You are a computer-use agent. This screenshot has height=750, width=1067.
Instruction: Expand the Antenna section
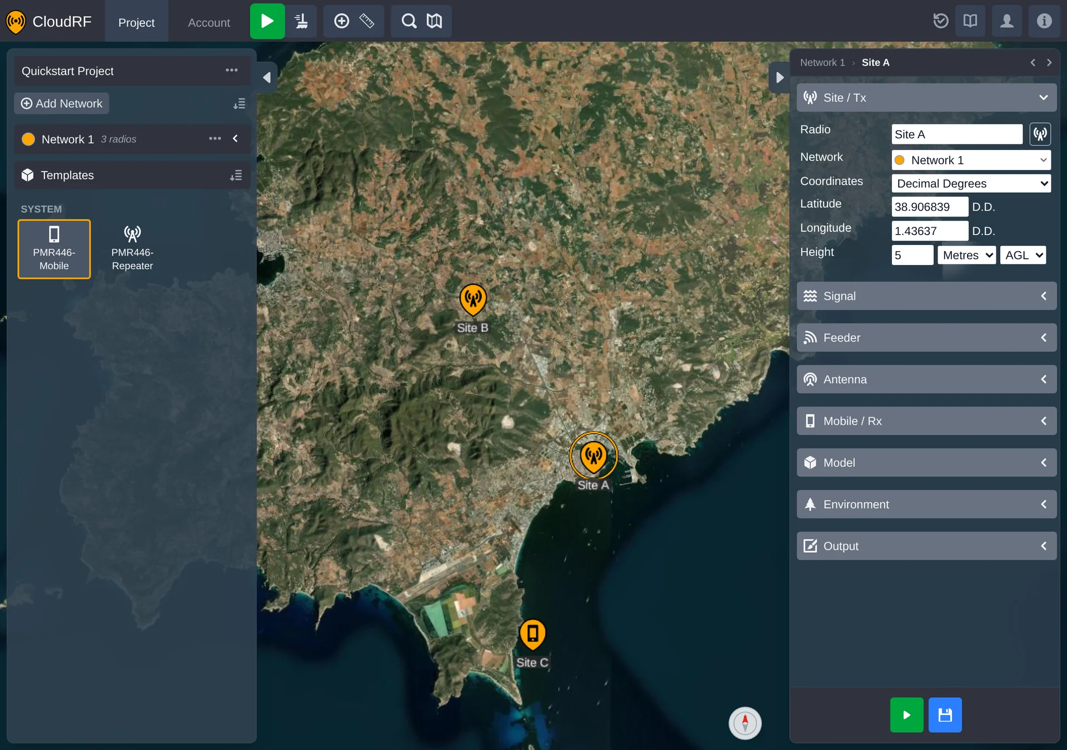[x=926, y=379]
